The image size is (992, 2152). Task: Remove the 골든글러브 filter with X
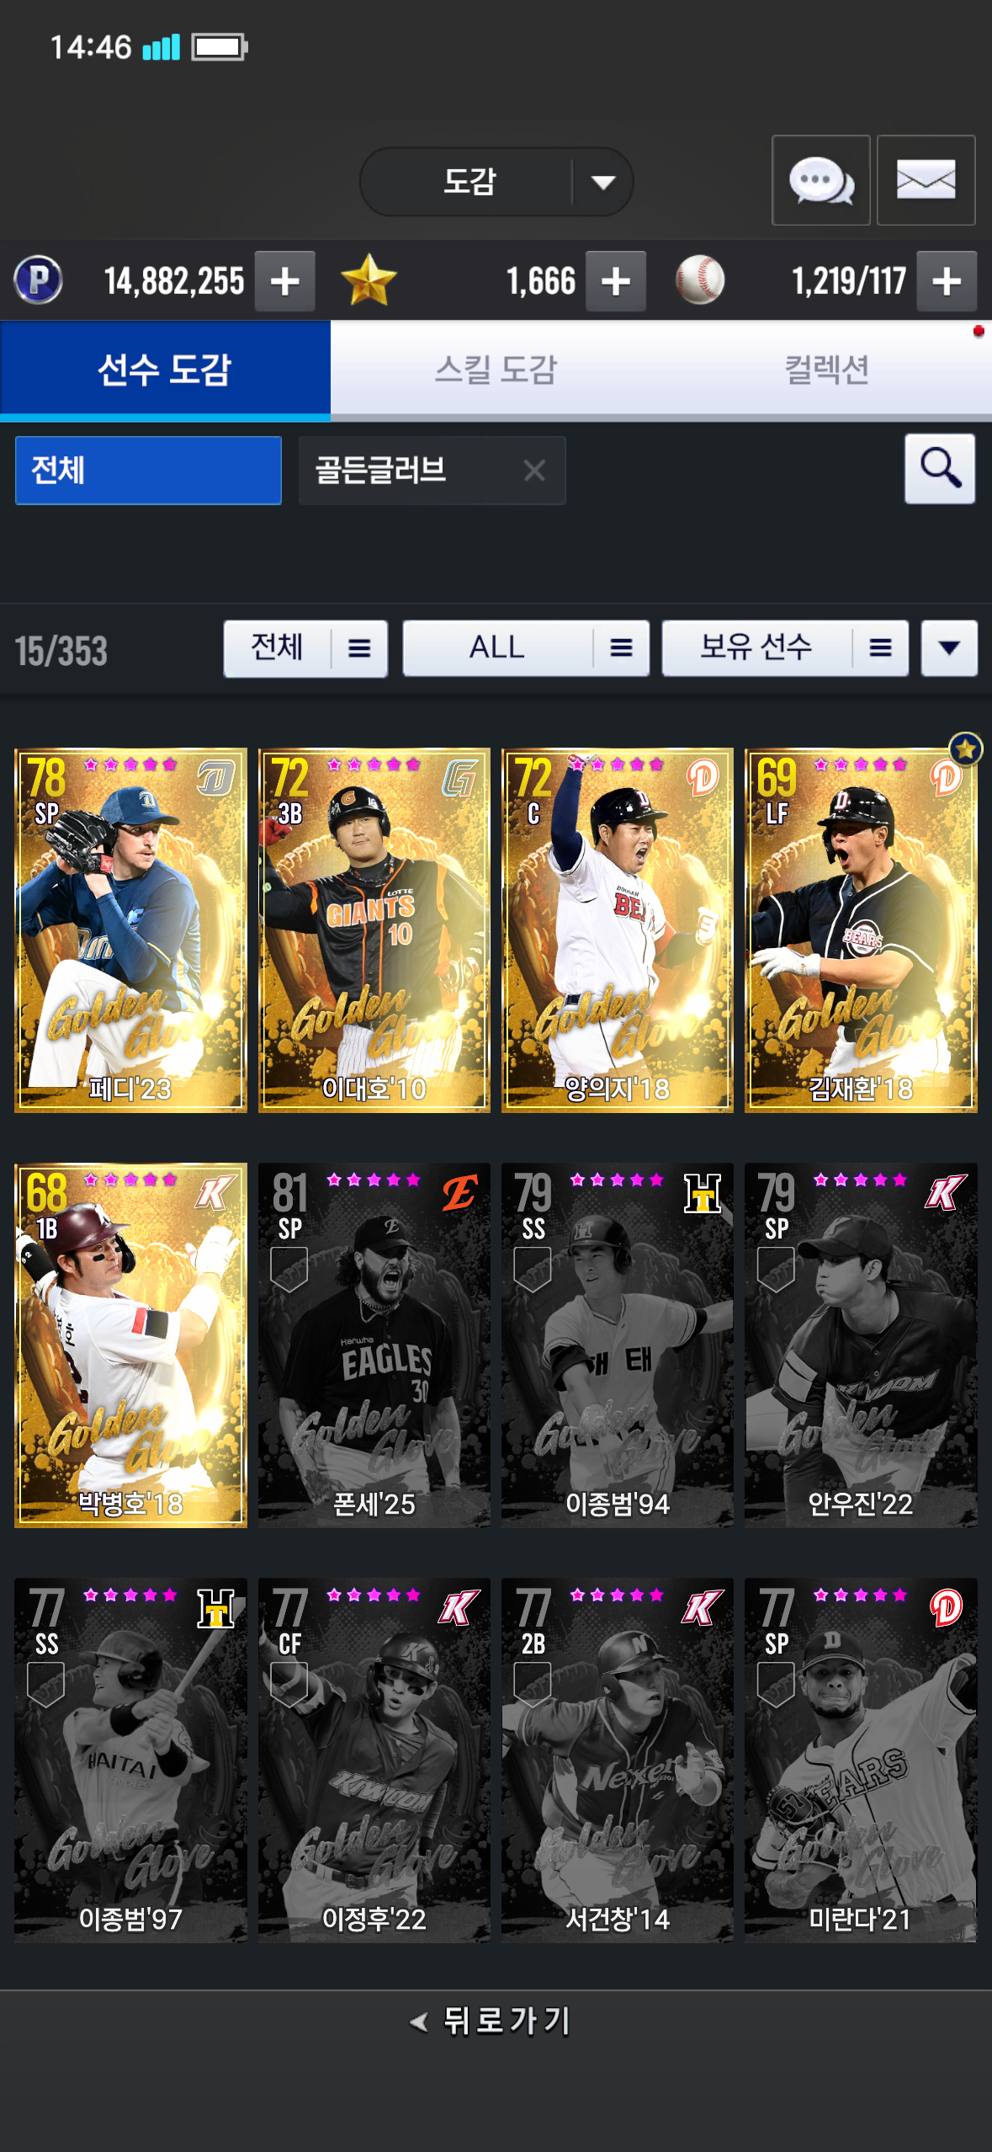[534, 470]
